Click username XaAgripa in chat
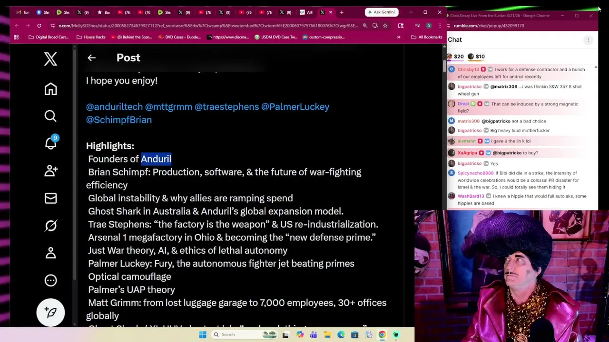609x342 pixels. (x=467, y=153)
